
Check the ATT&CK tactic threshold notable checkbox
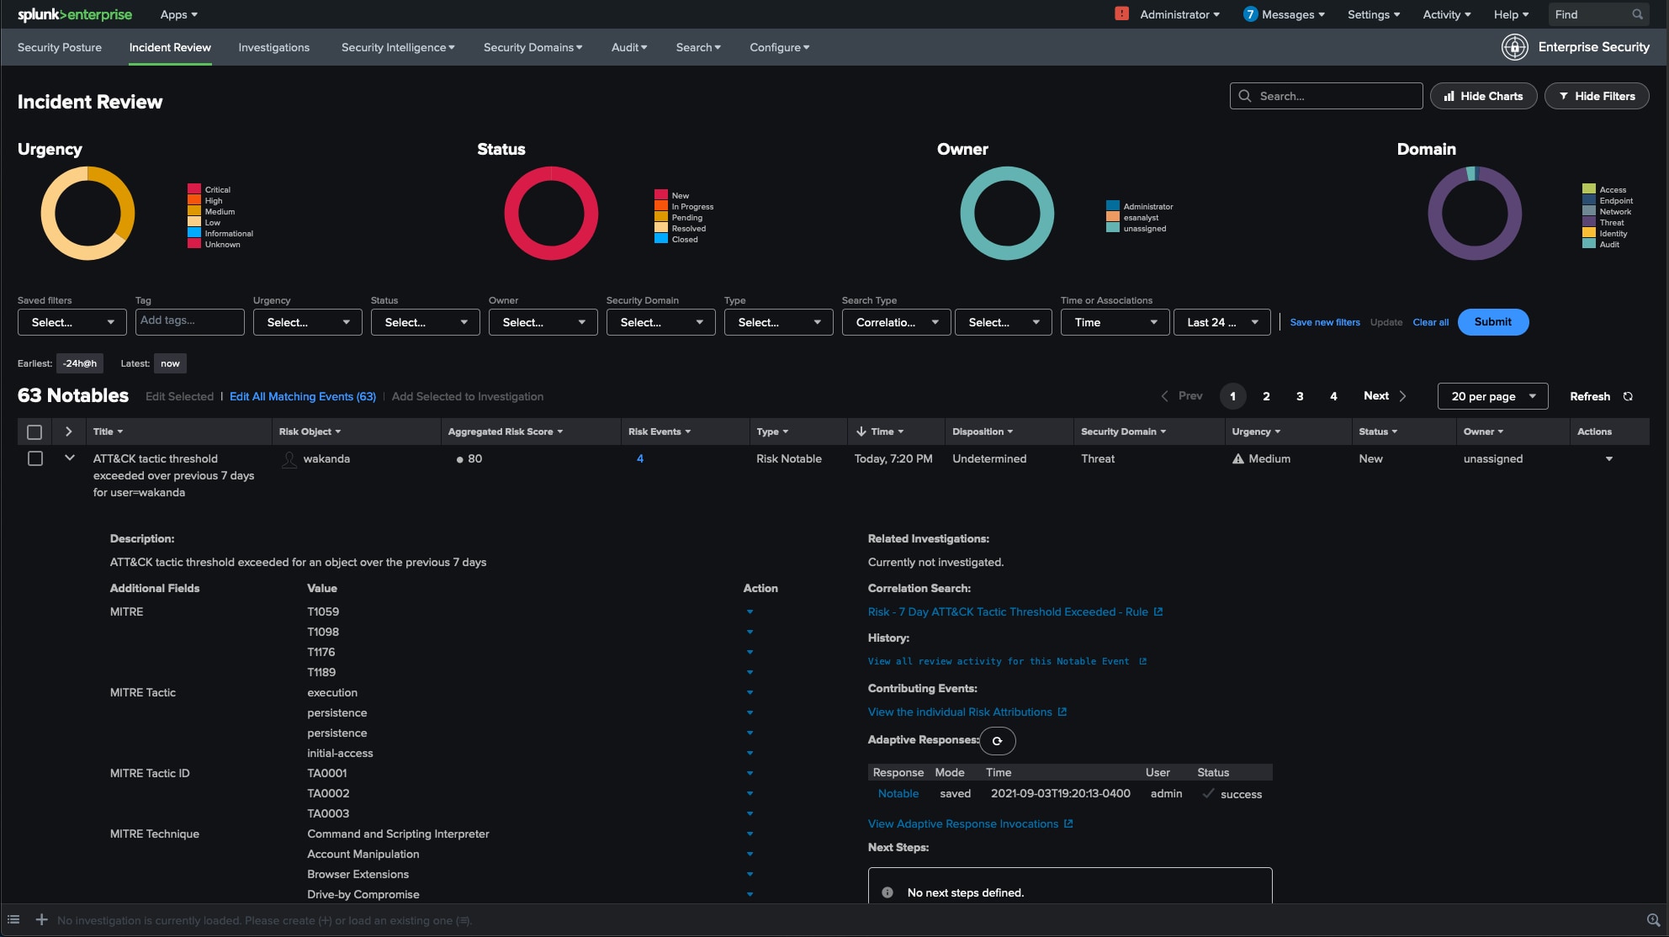[x=35, y=458]
